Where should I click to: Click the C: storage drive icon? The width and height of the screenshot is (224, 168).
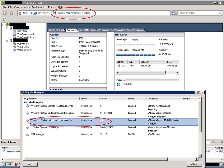(119, 66)
